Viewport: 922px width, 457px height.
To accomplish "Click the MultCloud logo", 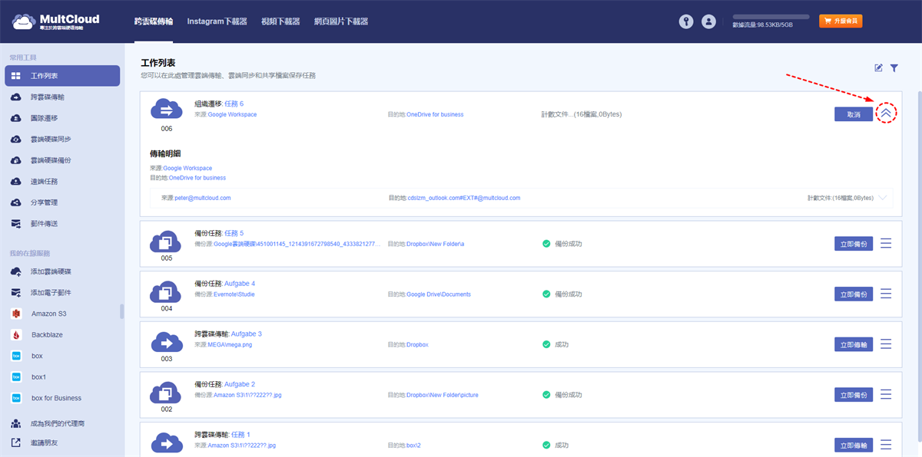I will (56, 21).
